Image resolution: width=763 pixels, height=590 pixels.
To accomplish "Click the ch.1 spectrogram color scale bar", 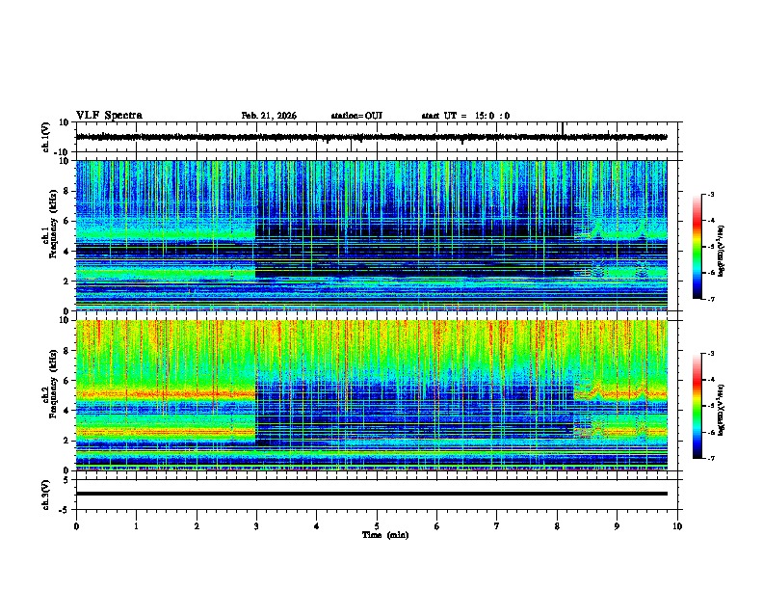I will point(697,247).
